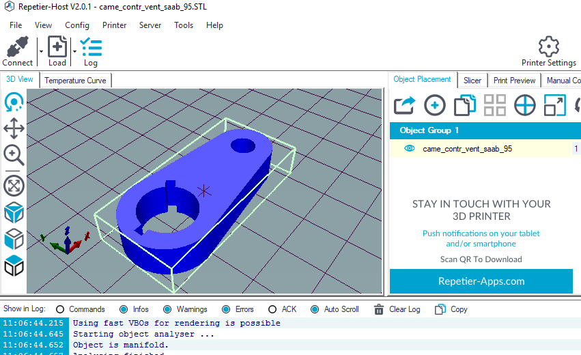The height and width of the screenshot is (355, 581).
Task: Select the rotate view tool
Action: [14, 103]
